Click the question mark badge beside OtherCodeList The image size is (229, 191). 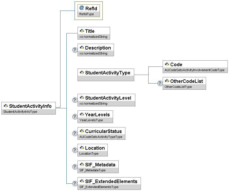point(160,83)
